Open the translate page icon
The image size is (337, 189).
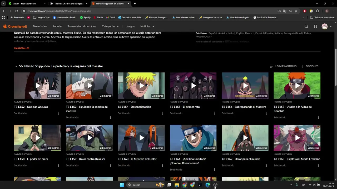[x=285, y=11]
